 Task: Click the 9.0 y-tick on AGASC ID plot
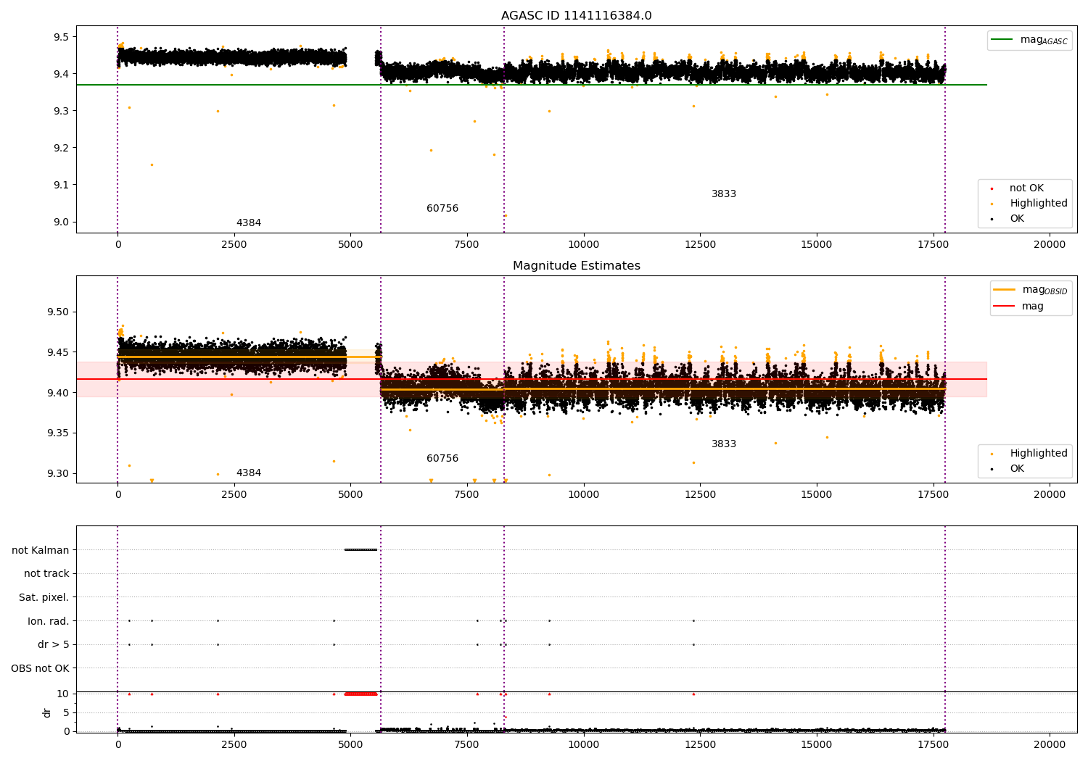(x=62, y=223)
